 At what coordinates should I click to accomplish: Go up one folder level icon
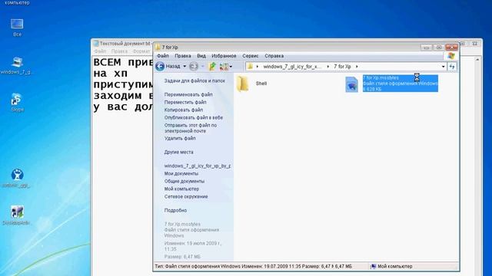tap(212, 67)
